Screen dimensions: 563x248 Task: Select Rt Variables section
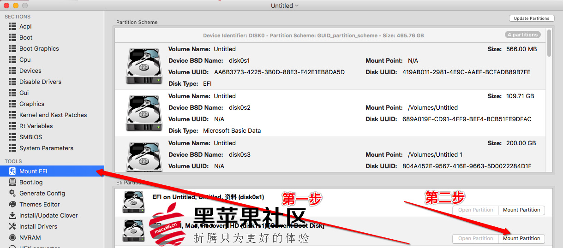[36, 126]
